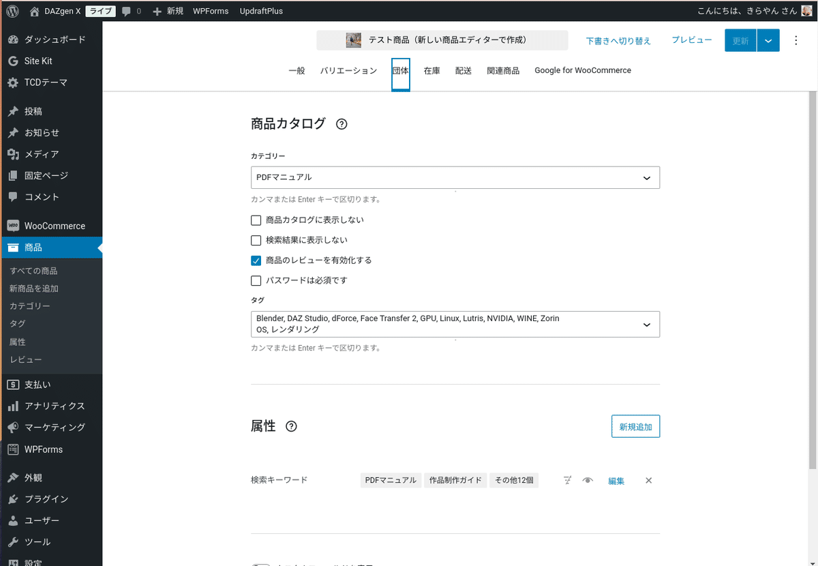This screenshot has width=818, height=566.
Task: Switch to the 配送 tab
Action: pos(464,71)
